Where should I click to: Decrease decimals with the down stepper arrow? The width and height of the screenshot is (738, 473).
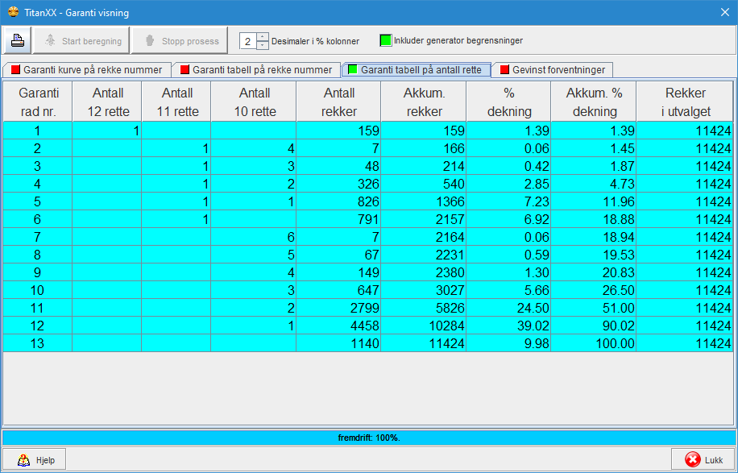click(x=262, y=45)
